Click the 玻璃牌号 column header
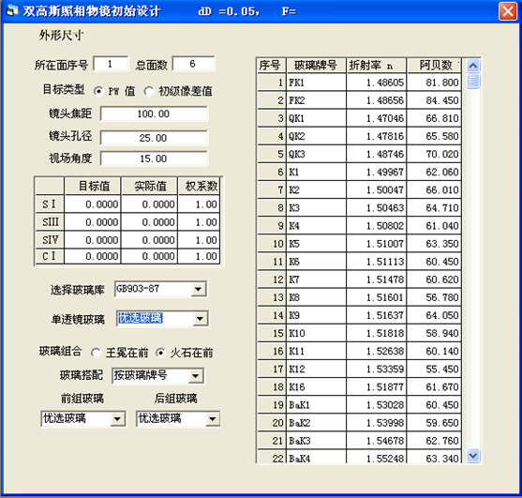The image size is (522, 498). point(316,66)
